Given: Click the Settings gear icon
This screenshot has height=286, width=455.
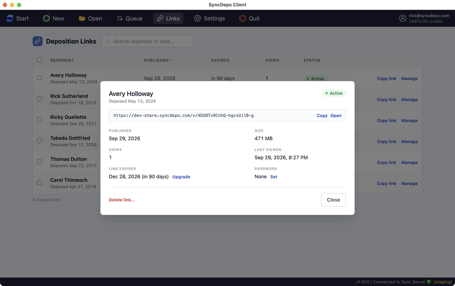Looking at the screenshot, I should 197,18.
